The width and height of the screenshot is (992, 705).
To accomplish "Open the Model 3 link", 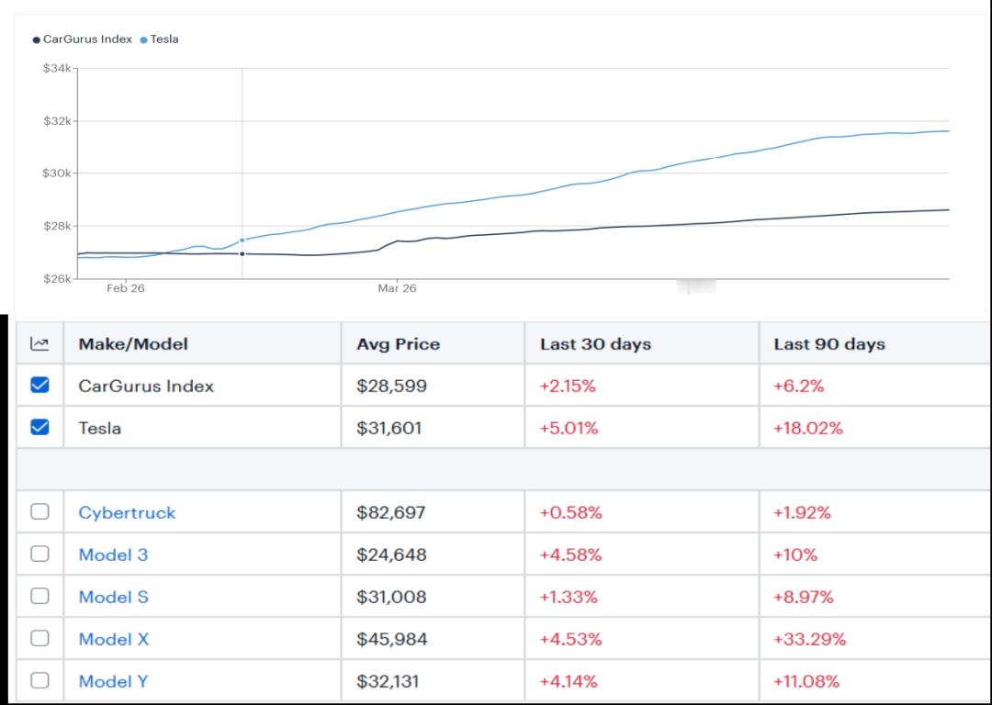I will (113, 554).
